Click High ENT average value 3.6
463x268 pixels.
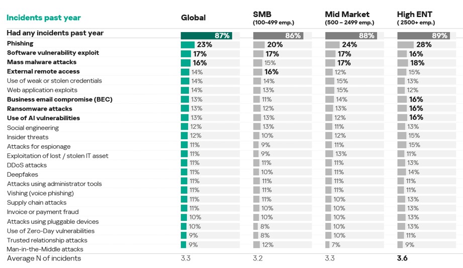coord(402,258)
